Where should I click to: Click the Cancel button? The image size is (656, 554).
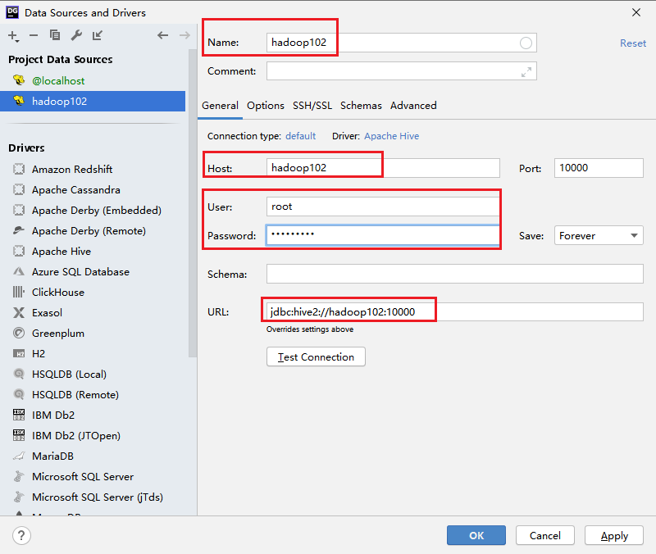(x=545, y=536)
